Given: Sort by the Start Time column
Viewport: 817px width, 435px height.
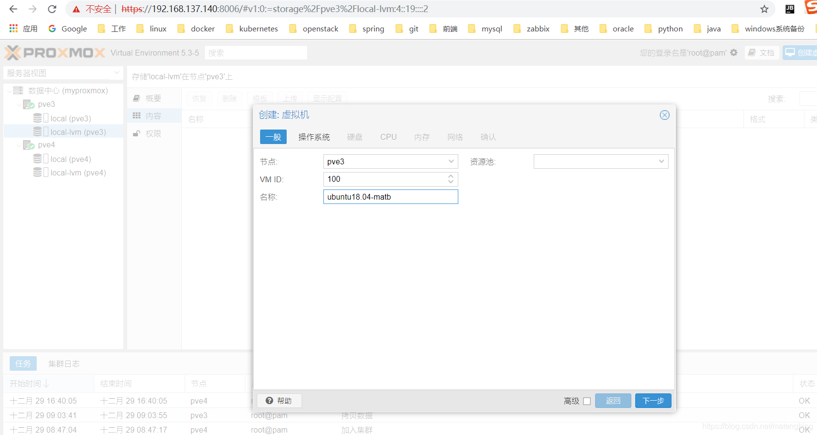Looking at the screenshot, I should point(48,383).
